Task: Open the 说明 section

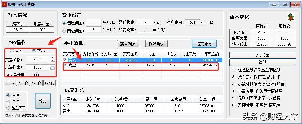Action: pyautogui.click(x=262, y=62)
